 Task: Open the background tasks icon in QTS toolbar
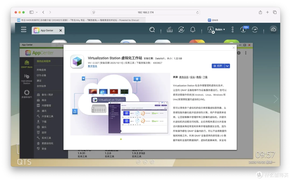coord(170,30)
